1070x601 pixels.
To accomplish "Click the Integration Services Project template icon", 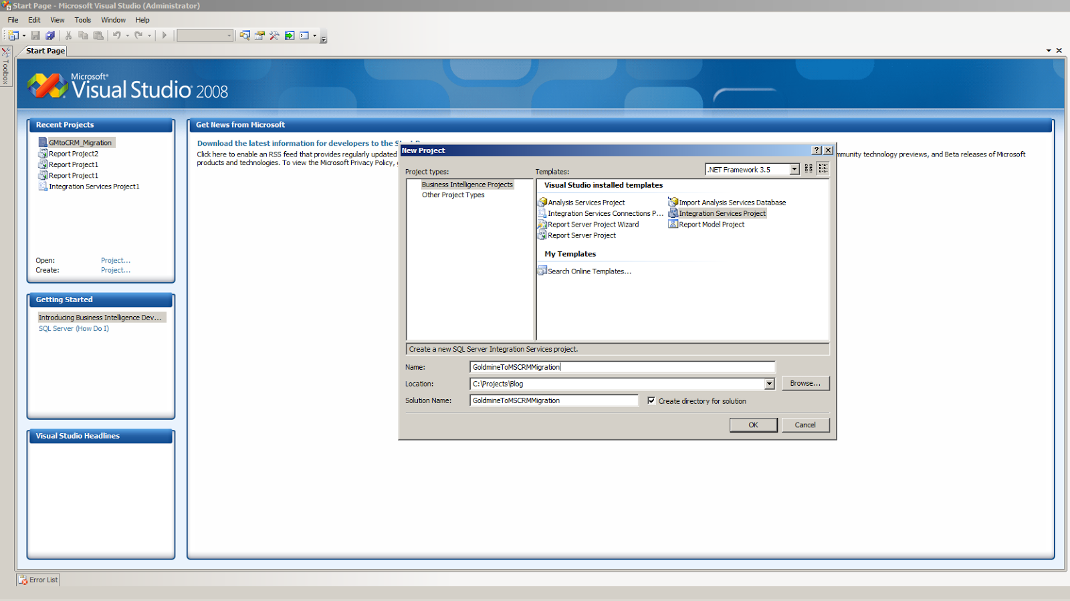I will [673, 213].
